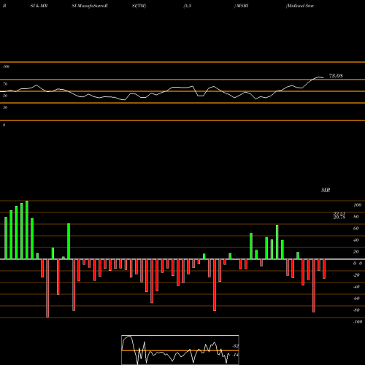Viewport: 365px width, 365px height.
Task: Select the 'SI(TM)' header text
Action: point(139,6)
